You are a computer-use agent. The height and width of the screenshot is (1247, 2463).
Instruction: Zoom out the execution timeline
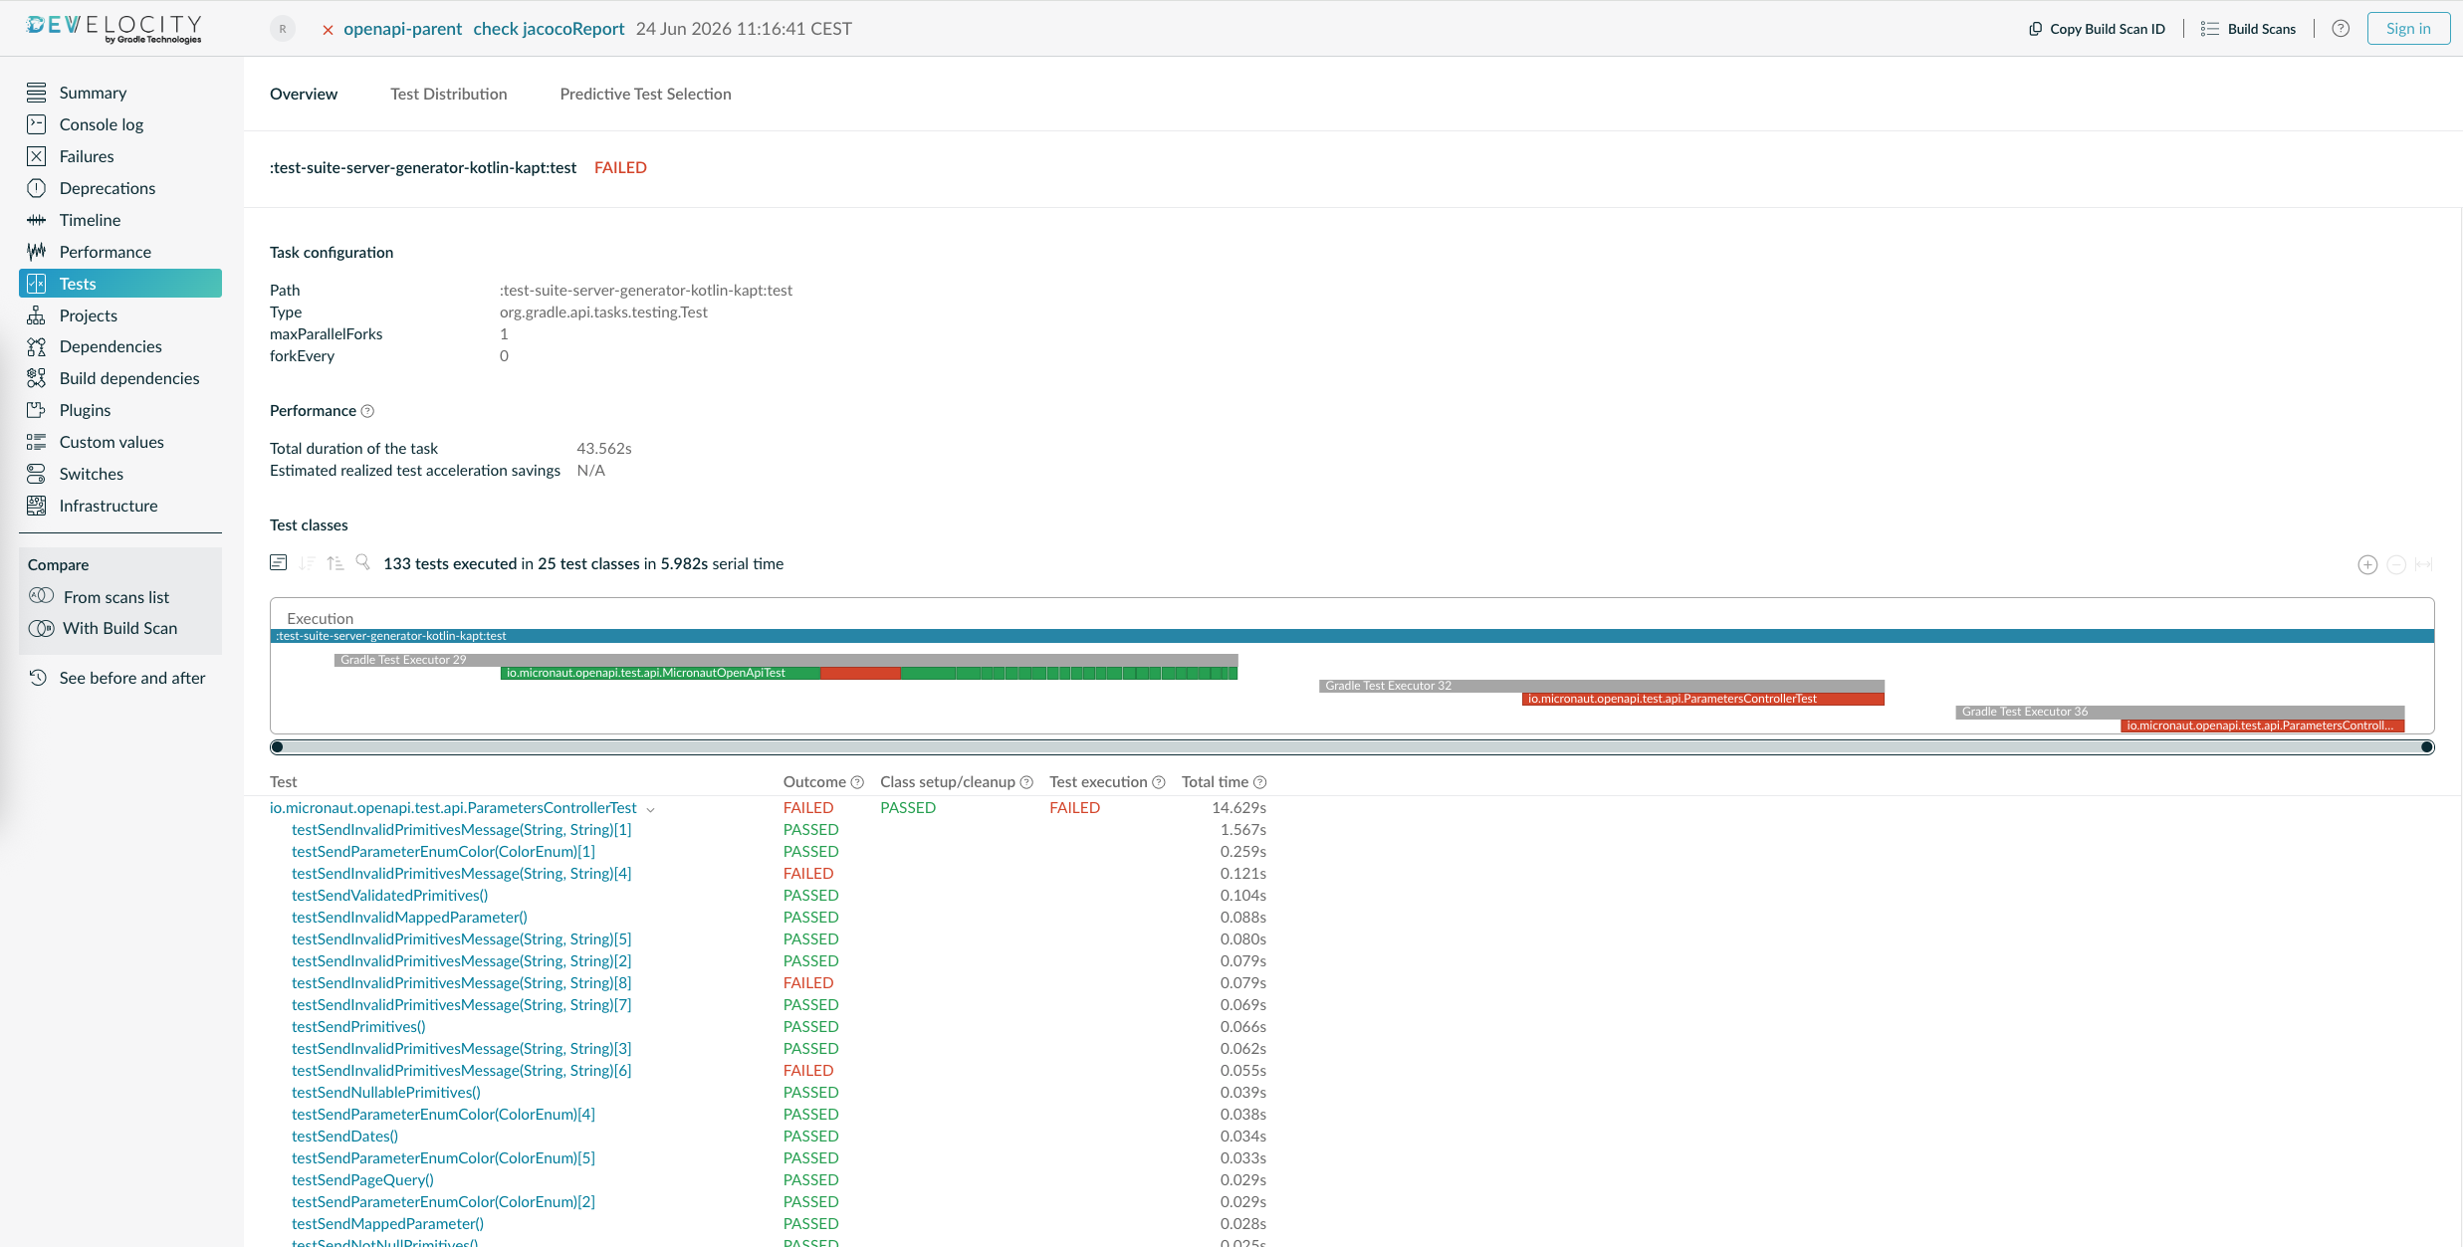(2396, 565)
